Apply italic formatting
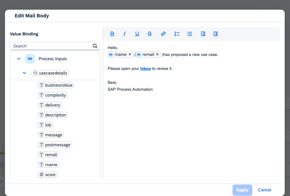This screenshot has width=290, height=196. click(124, 34)
